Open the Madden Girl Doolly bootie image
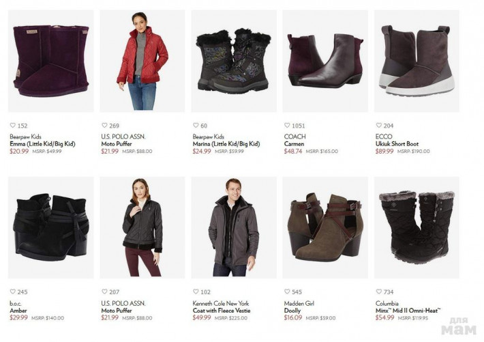 pyautogui.click(x=325, y=227)
